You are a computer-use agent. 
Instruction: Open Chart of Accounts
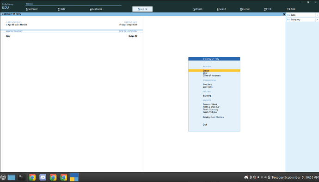point(212,75)
